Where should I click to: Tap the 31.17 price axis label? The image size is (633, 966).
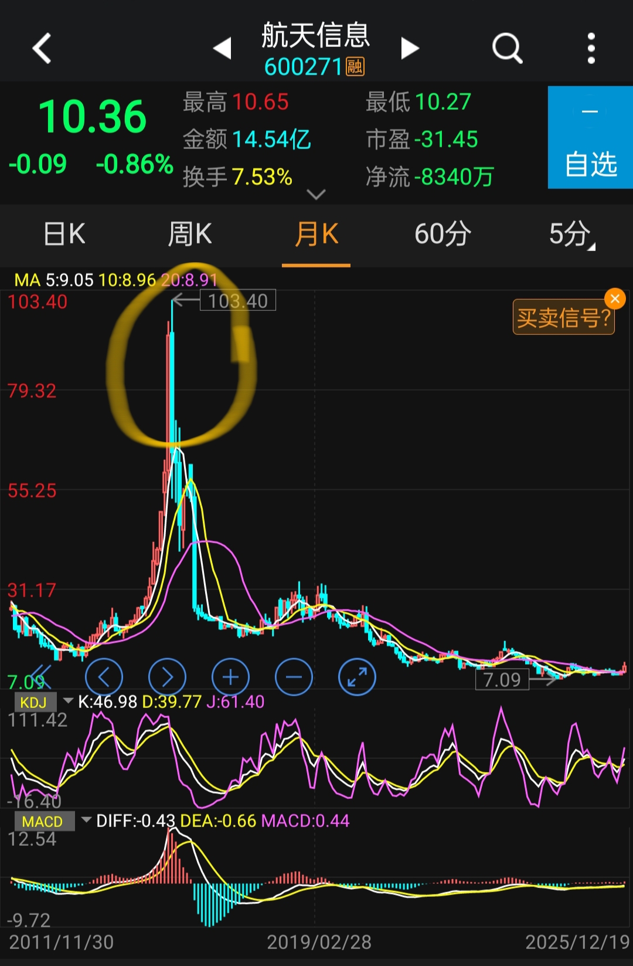click(32, 590)
